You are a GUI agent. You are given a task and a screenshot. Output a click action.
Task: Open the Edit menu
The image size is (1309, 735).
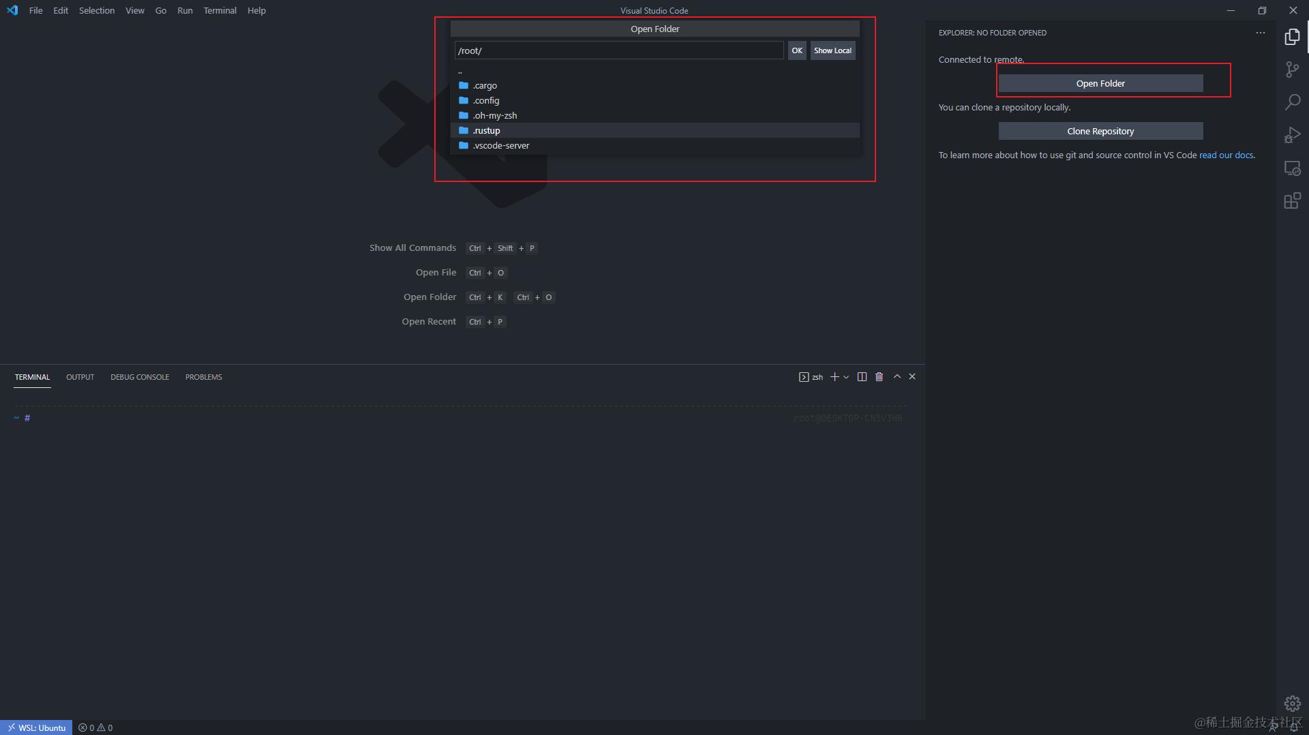(x=61, y=10)
